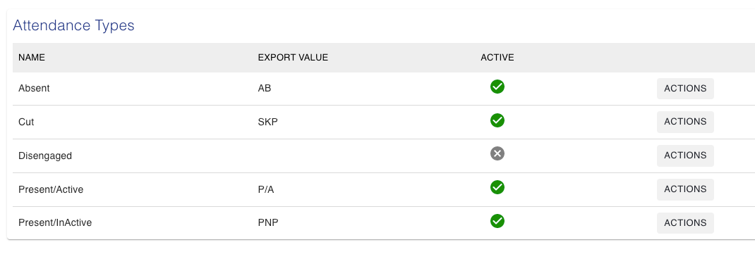The width and height of the screenshot is (755, 259).
Task: Click the NAME column header
Action: 31,57
